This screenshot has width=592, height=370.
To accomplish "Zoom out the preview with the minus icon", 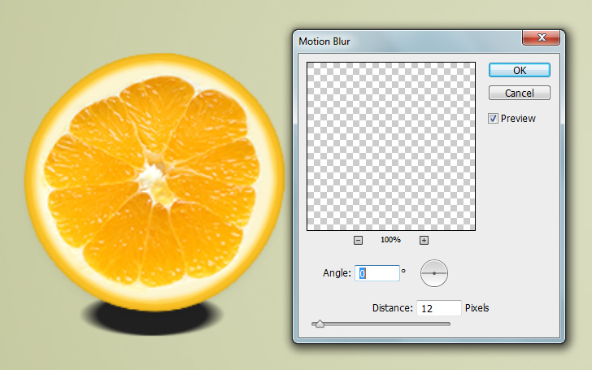I will [x=358, y=240].
